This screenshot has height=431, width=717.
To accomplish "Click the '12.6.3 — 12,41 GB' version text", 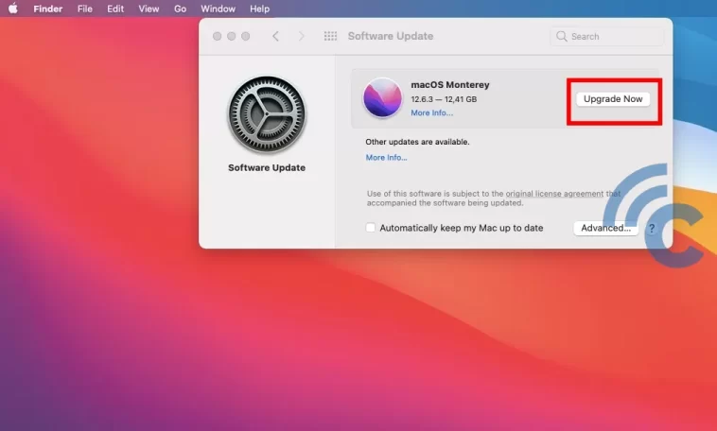I will [444, 99].
